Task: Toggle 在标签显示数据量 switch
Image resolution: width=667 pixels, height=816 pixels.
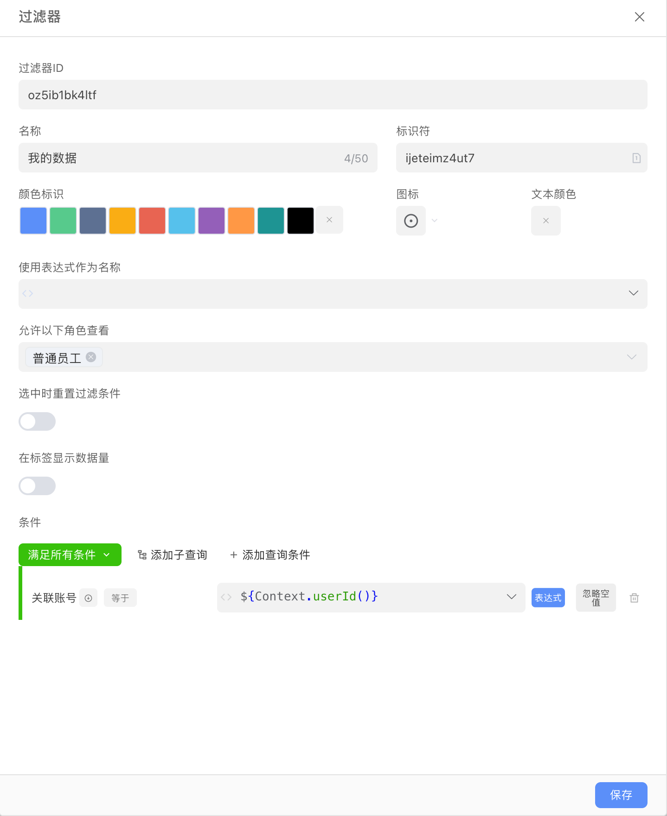Action: 37,486
